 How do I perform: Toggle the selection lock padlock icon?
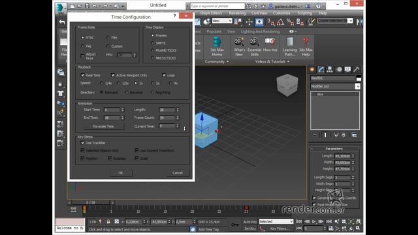tap(108, 222)
